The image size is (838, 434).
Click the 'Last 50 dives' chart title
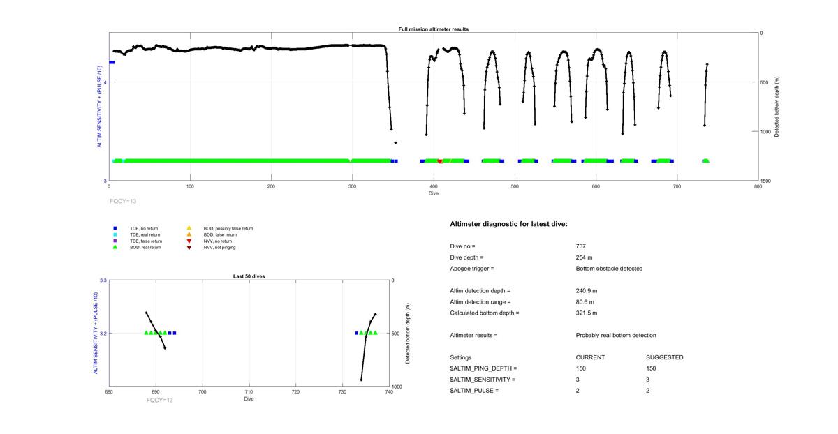(x=249, y=276)
